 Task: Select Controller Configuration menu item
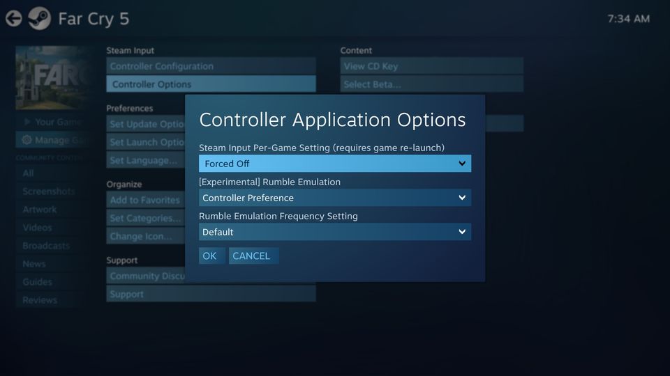(x=211, y=66)
